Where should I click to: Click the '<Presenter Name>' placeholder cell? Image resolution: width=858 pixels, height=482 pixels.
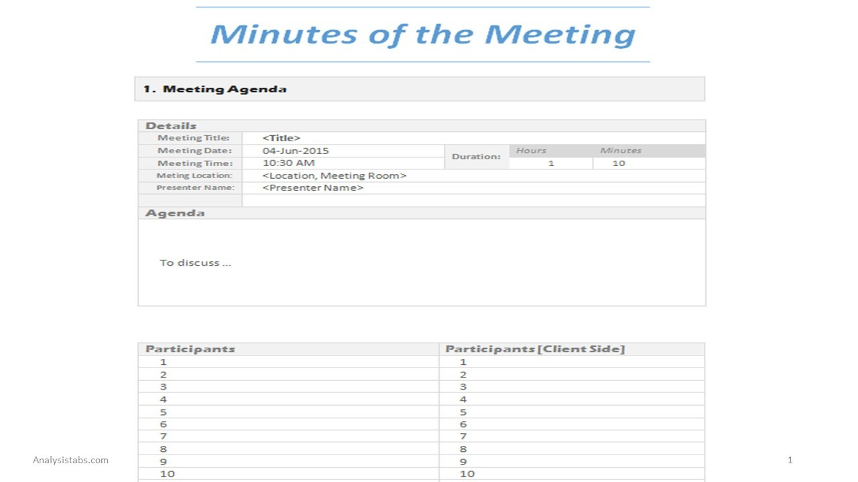473,188
